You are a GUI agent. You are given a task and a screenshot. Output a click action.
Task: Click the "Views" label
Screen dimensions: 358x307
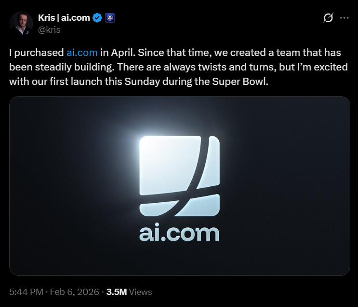pos(141,292)
